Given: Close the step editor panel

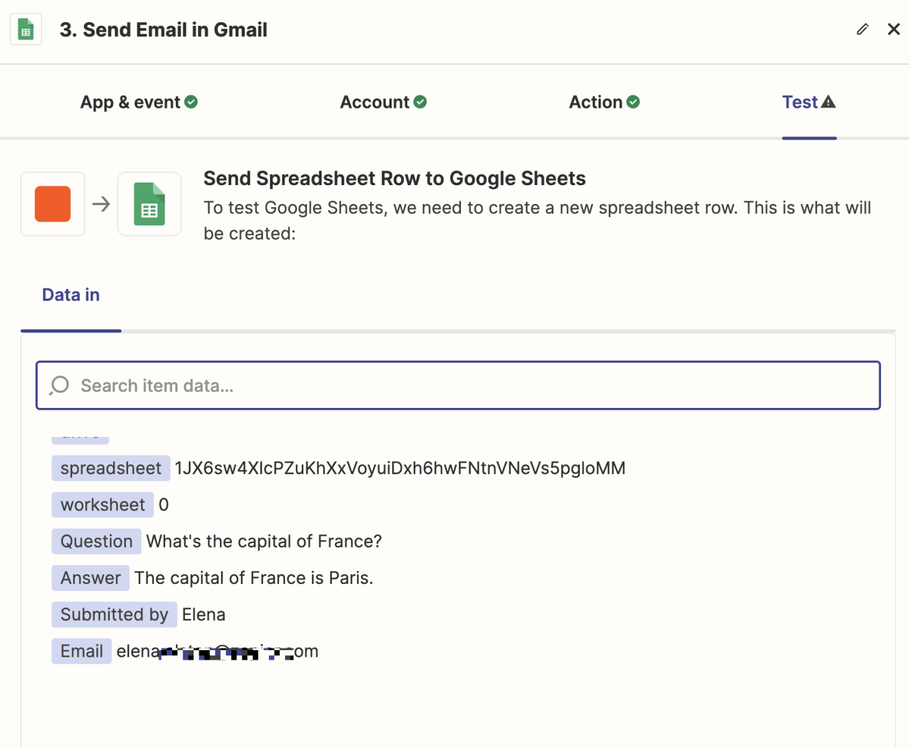Looking at the screenshot, I should point(893,29).
